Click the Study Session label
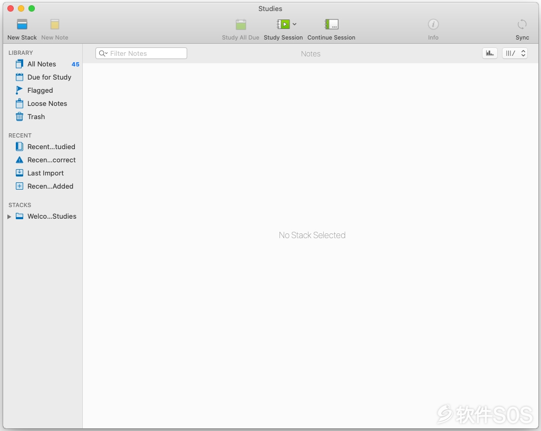Screen dimensions: 541x431 283,37
